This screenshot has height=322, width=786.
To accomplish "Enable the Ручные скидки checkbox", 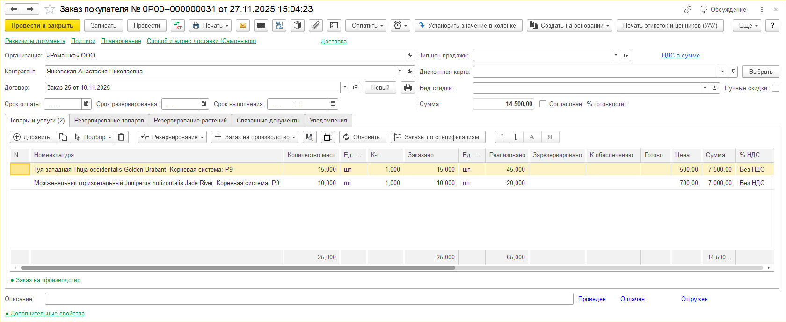I will coord(775,88).
